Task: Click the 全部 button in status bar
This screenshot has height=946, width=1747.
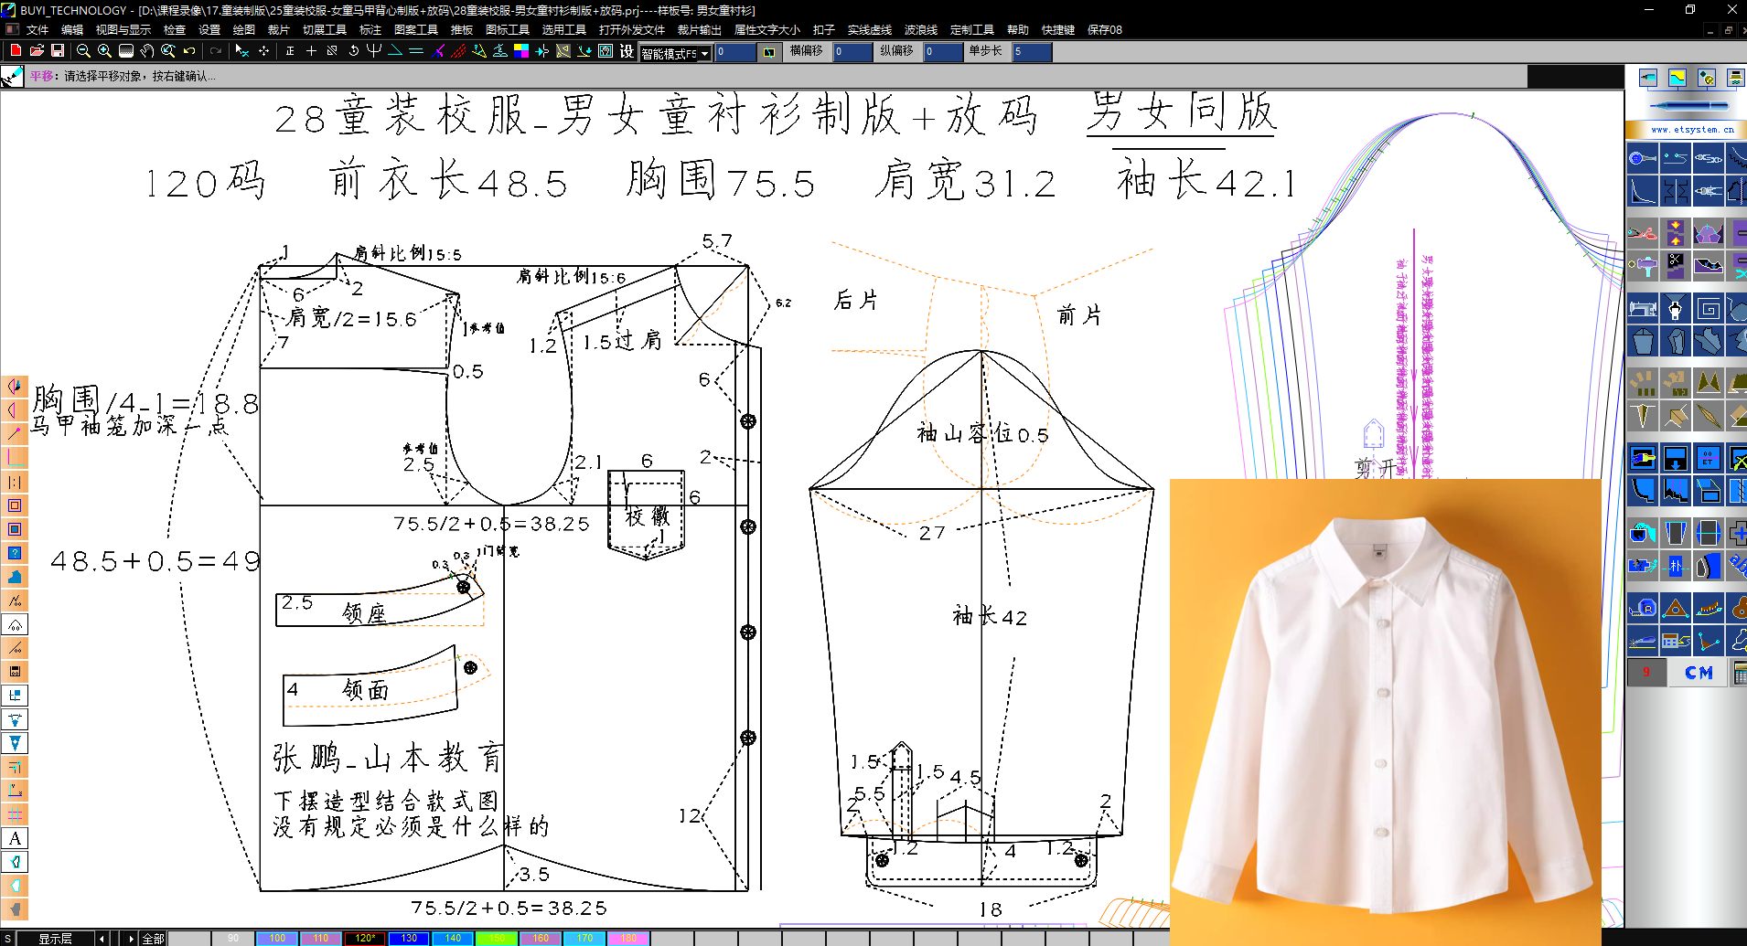Action: [154, 939]
